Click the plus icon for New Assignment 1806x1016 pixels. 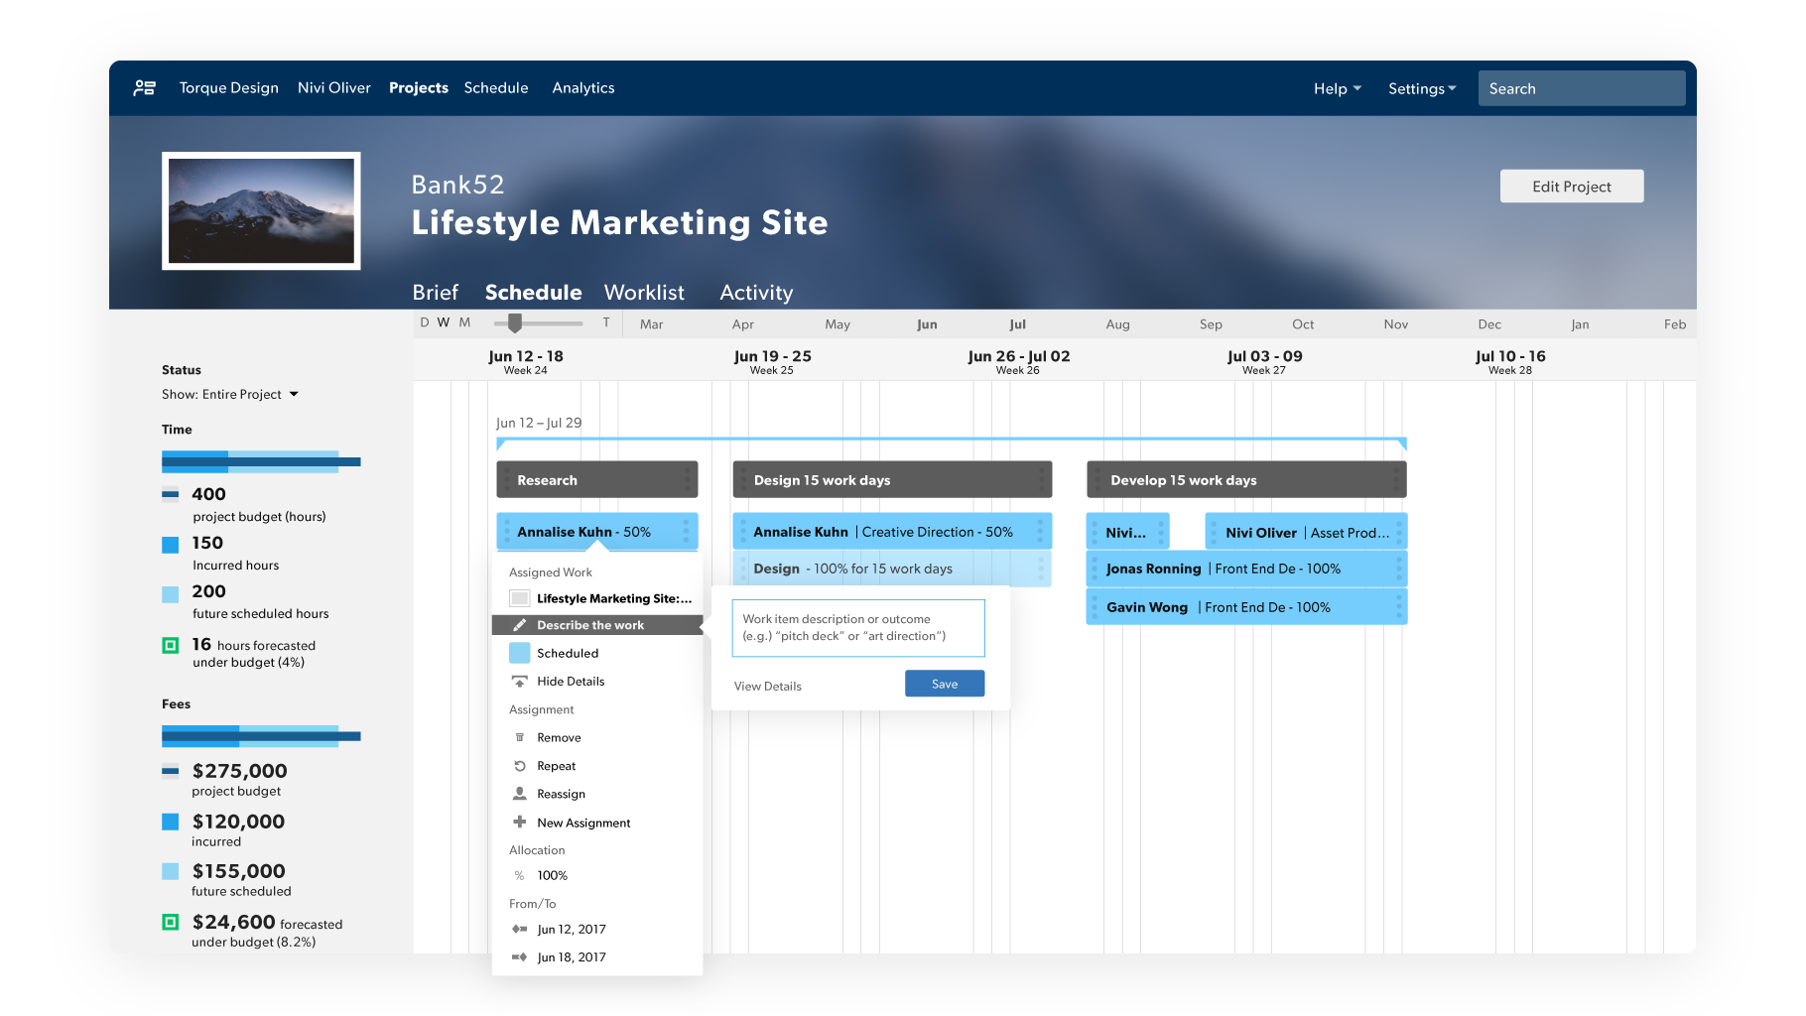[x=519, y=823]
